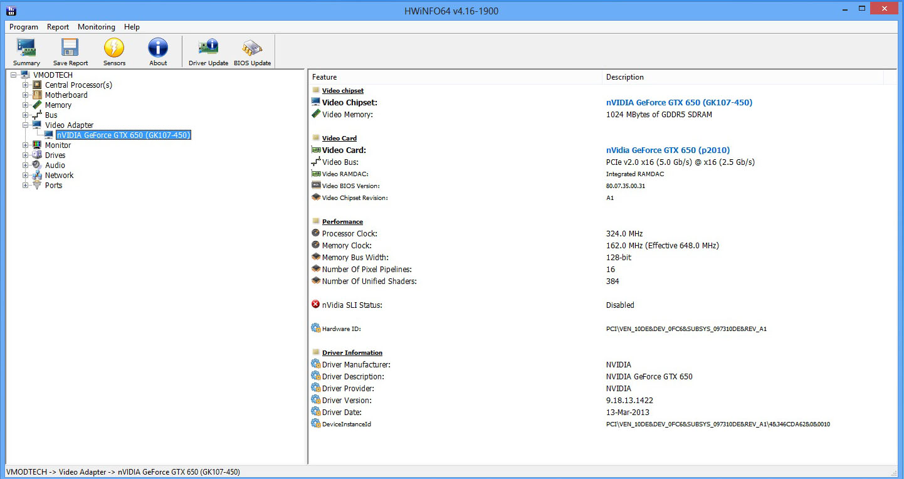
Task: Expand the Monitor tree node
Action: (26, 145)
